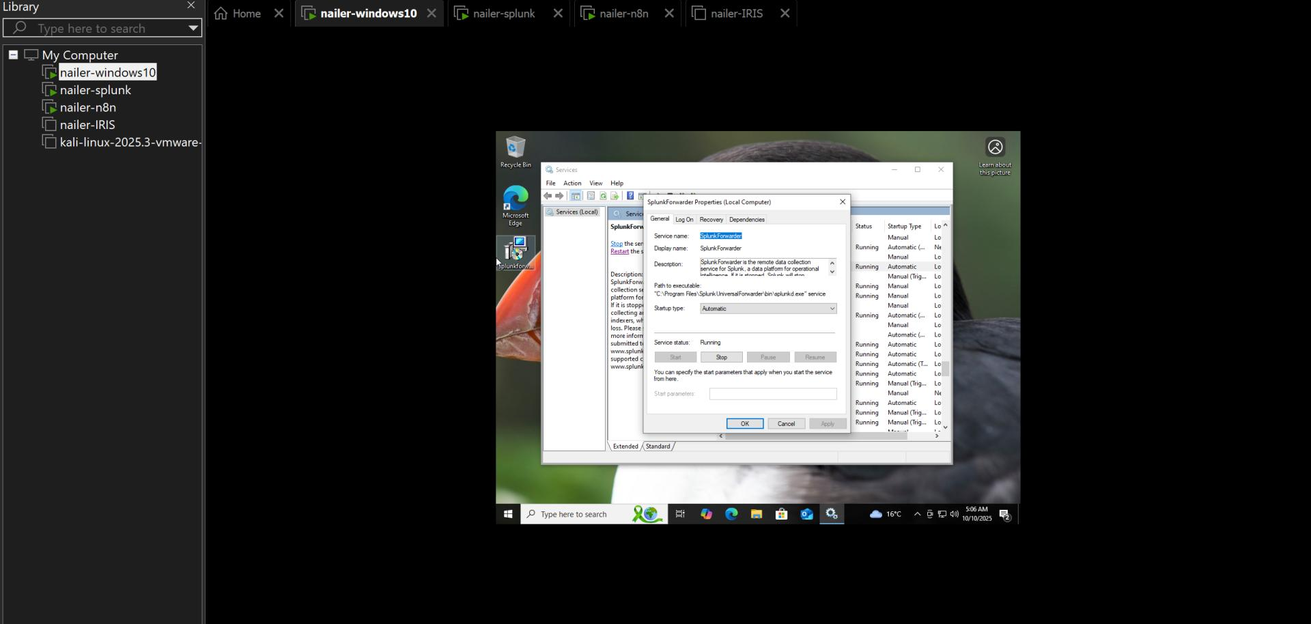The height and width of the screenshot is (624, 1311).
Task: Open Outlook from the taskbar
Action: [x=807, y=514]
